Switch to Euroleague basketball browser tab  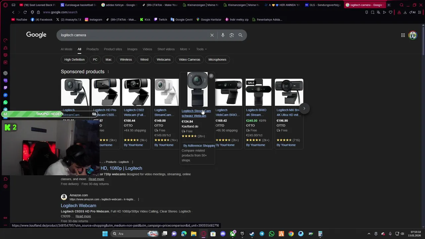78,5
